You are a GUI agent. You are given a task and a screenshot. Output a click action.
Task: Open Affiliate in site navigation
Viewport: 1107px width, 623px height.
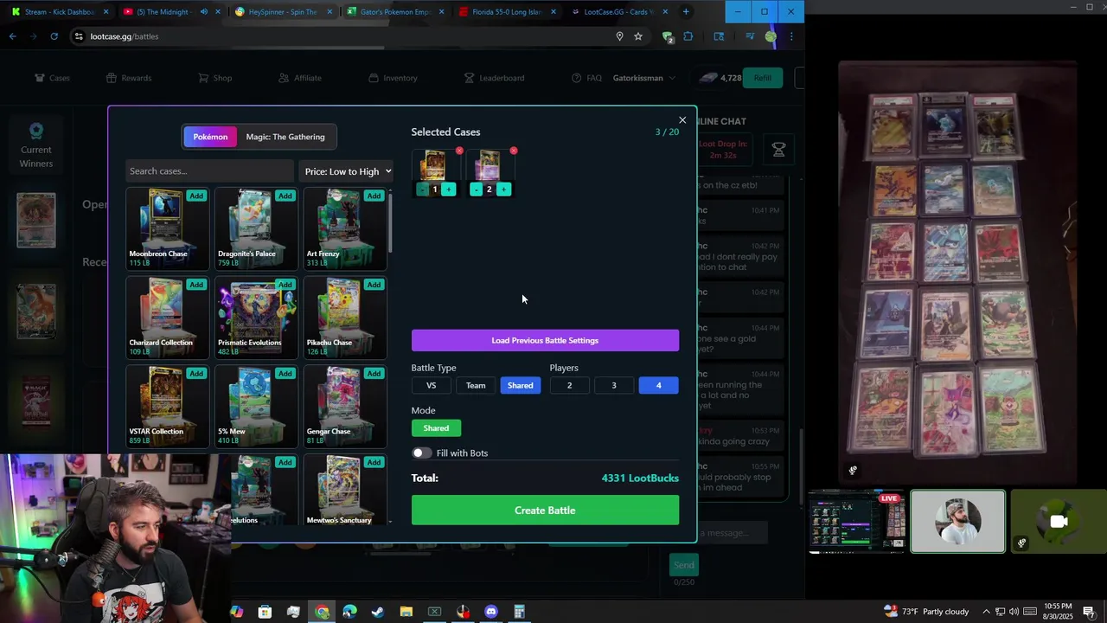point(300,78)
